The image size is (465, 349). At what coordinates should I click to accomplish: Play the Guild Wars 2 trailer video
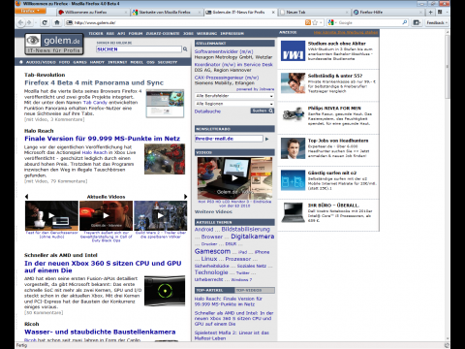[x=161, y=215]
